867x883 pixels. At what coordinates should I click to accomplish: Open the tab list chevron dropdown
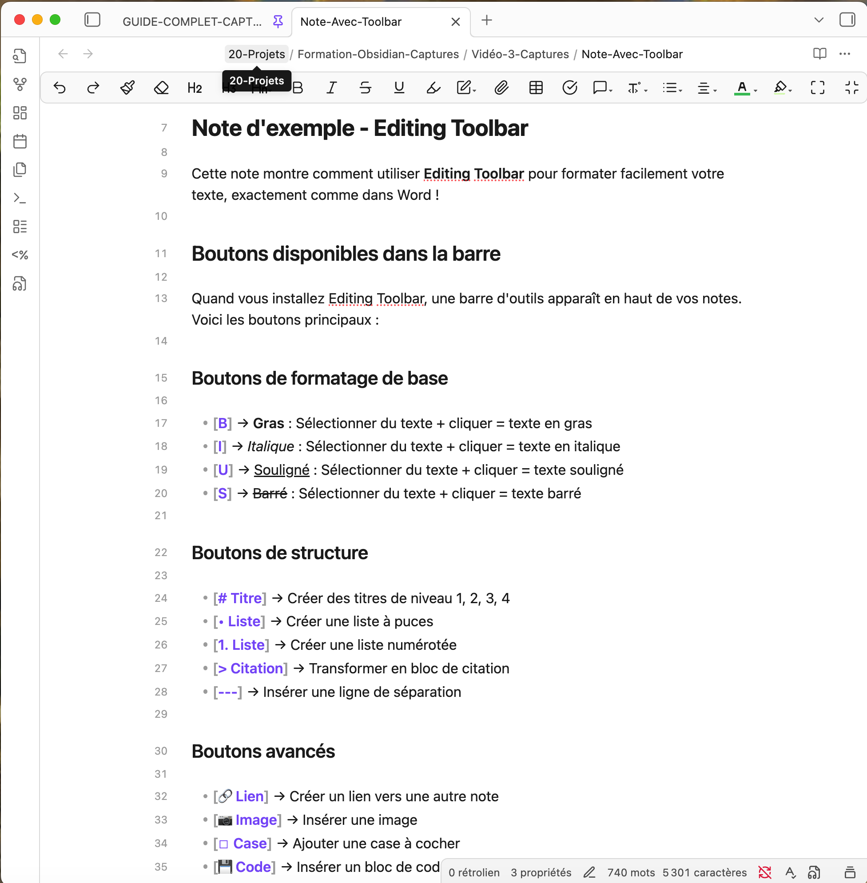(x=818, y=20)
